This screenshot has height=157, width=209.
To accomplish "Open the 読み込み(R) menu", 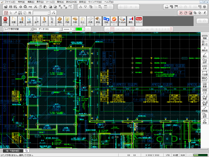I will click(x=72, y=2).
